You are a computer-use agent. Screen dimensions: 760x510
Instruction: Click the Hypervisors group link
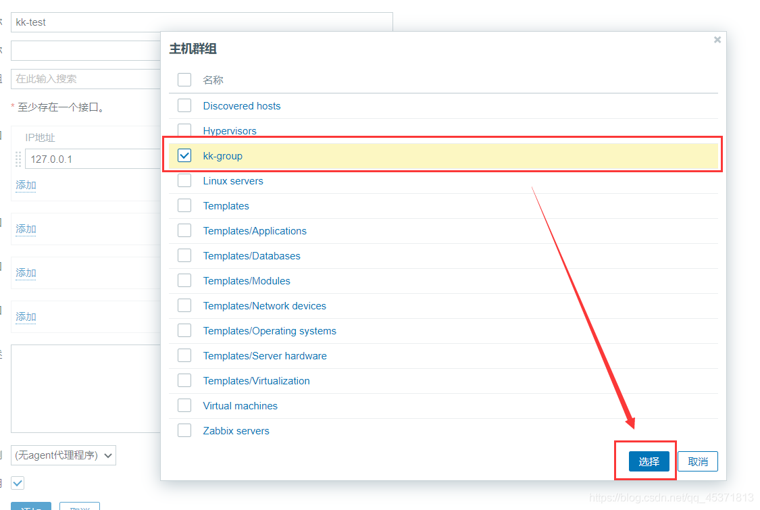[230, 131]
